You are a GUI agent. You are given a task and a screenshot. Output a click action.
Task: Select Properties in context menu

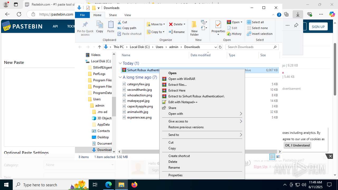202,175
